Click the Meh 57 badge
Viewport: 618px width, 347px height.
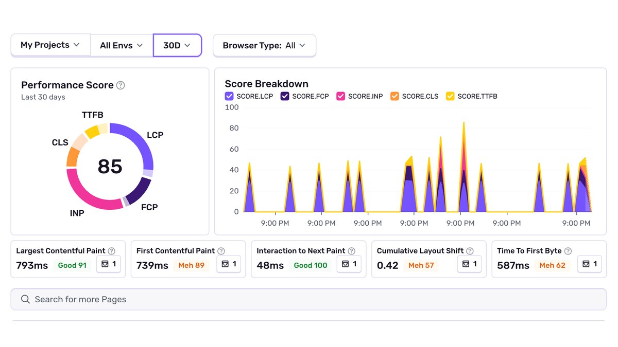point(421,265)
